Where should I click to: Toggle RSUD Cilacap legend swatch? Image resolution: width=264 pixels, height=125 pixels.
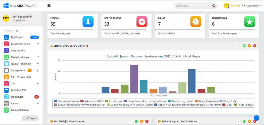click(235, 105)
